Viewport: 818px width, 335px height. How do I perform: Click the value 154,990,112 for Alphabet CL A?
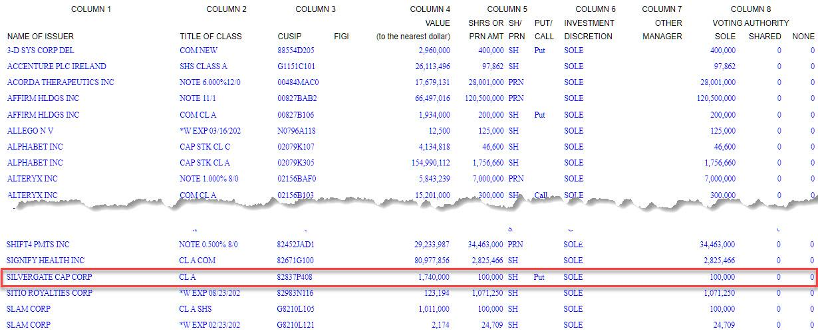[x=424, y=163]
